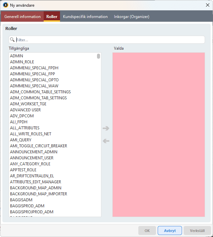Choose the BAGGISPROD_ADM role
Viewport: 213px width, 237px height.
pos(27,206)
